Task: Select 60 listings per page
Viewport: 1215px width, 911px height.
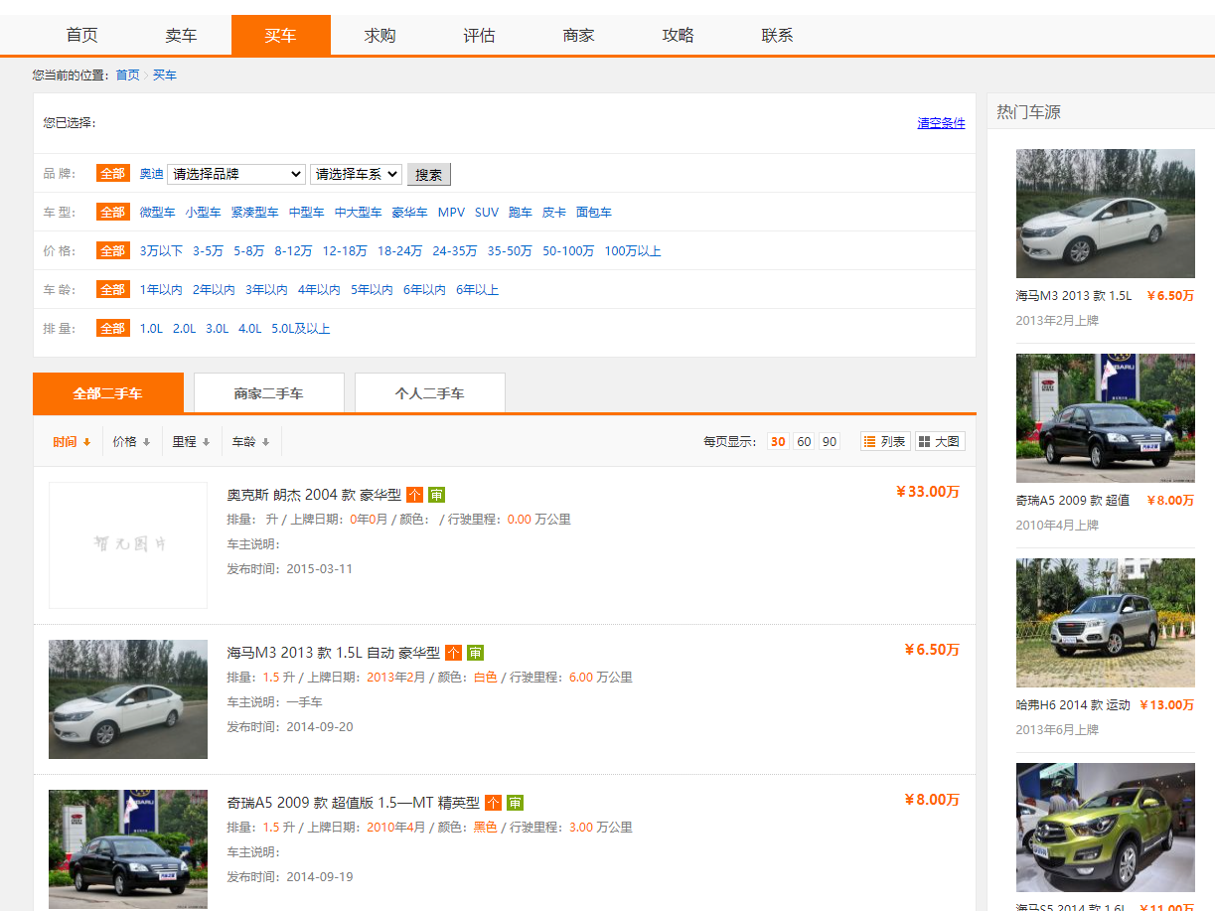Action: pos(804,441)
